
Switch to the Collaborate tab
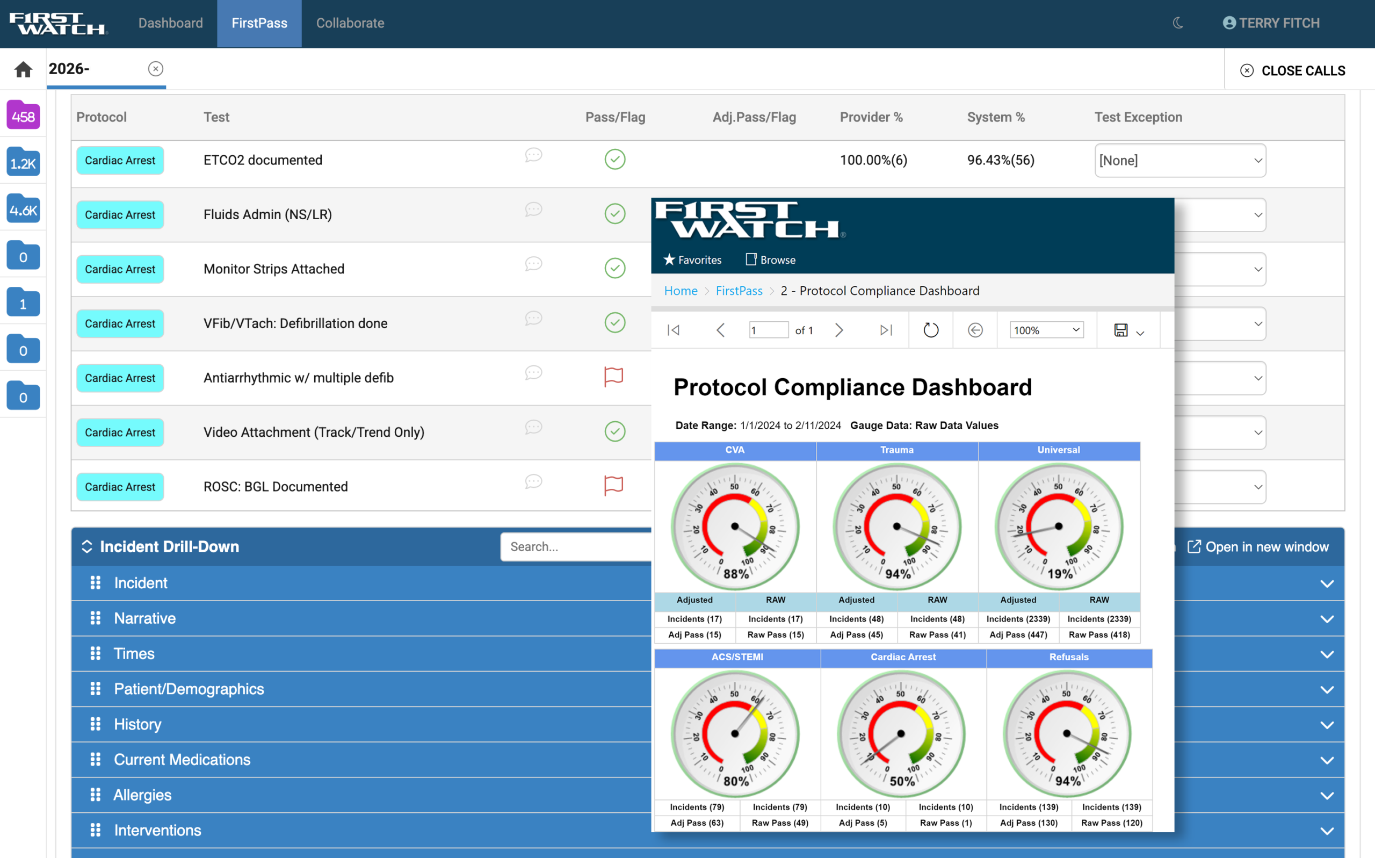coord(350,23)
